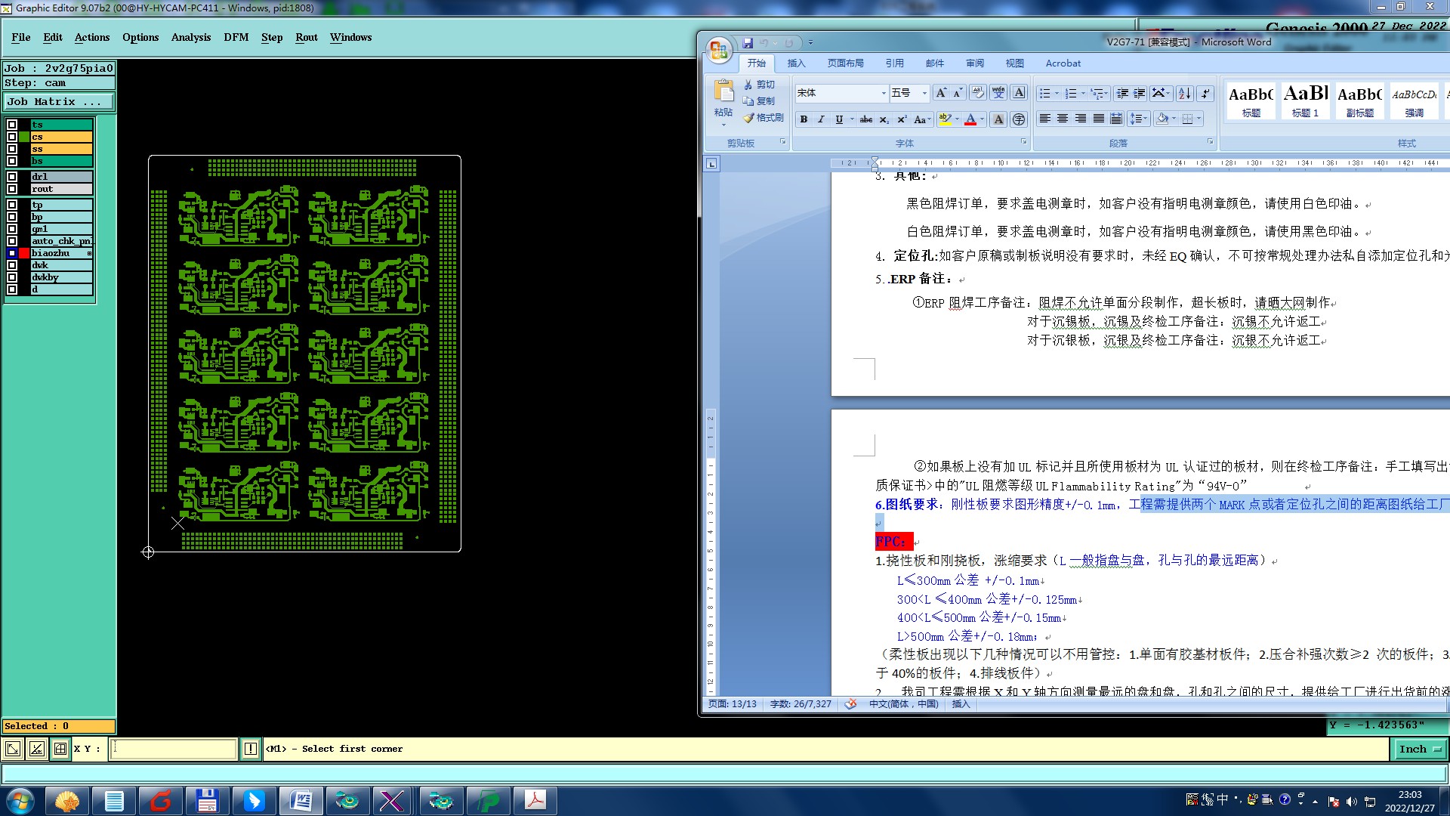Image resolution: width=1450 pixels, height=816 pixels.
Task: Click the X Y coordinate input field
Action: (174, 749)
